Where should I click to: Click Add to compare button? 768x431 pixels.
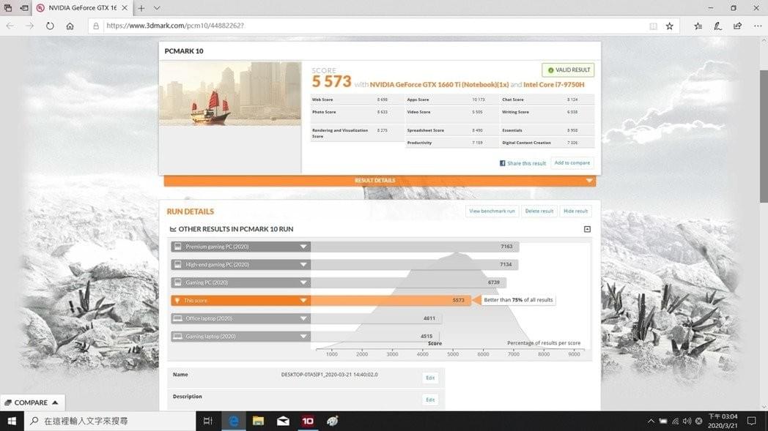pyautogui.click(x=572, y=163)
